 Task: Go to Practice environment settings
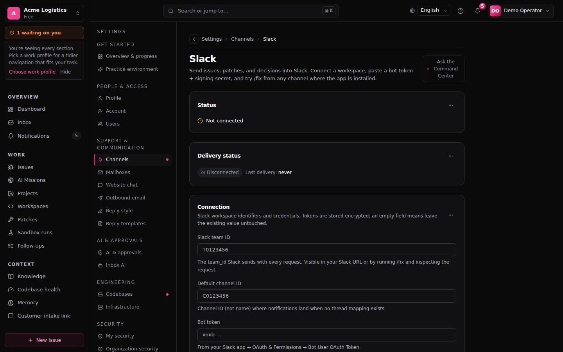133,69
